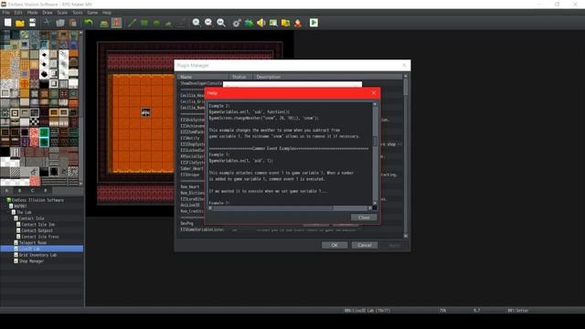Open the Game menu

point(92,13)
